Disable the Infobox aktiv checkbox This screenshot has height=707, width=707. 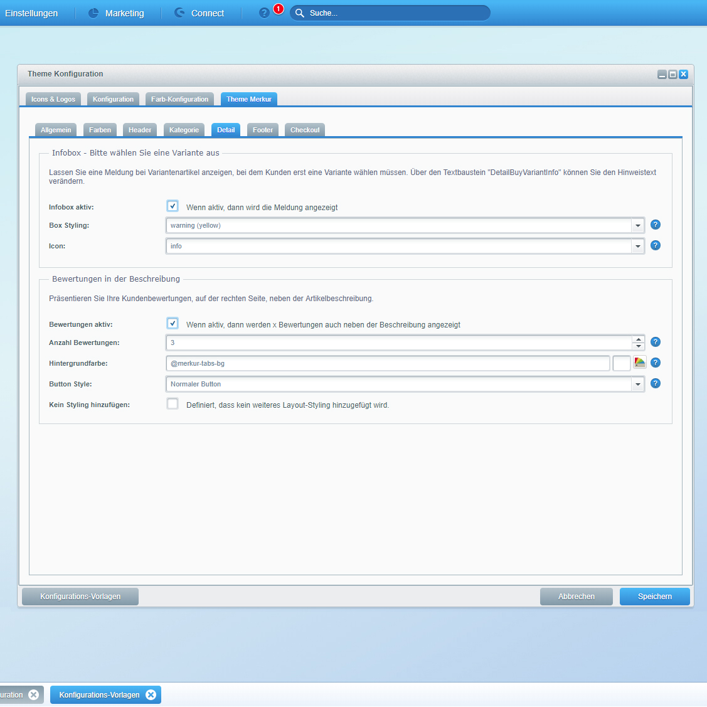click(173, 206)
